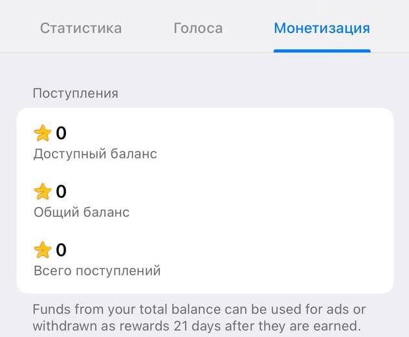Click the zero value above Доступный баланс
Screen dimensions: 409x337
[61, 133]
